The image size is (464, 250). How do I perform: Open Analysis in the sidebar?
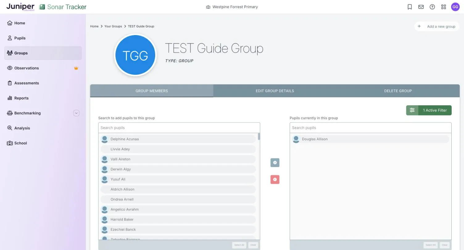[43, 128]
